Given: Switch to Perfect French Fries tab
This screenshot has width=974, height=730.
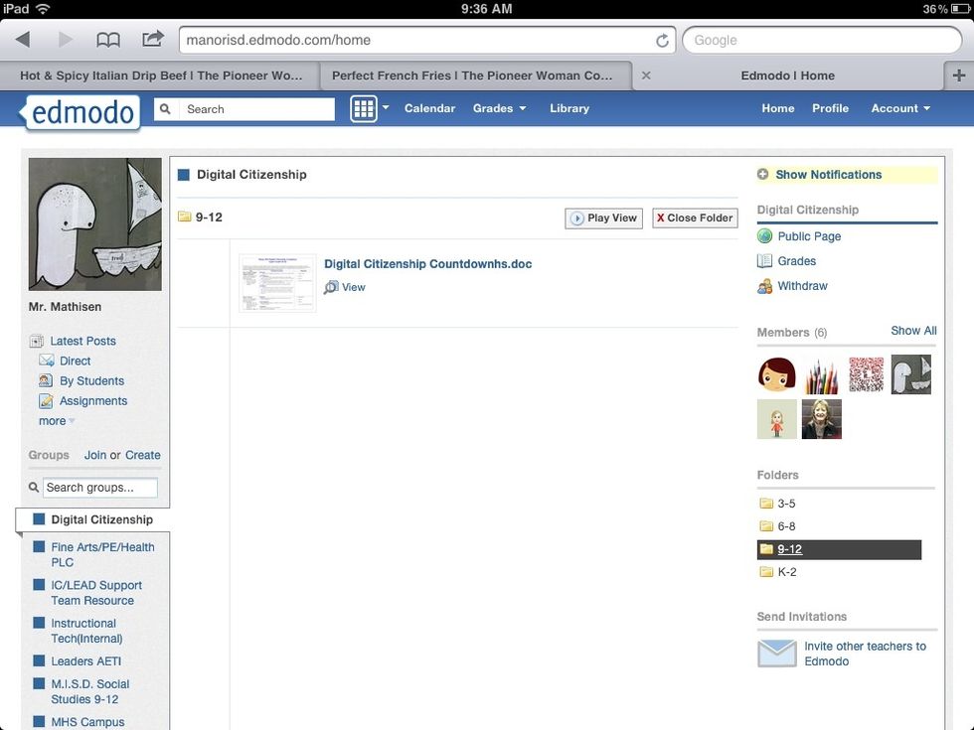Looking at the screenshot, I should click(x=476, y=75).
